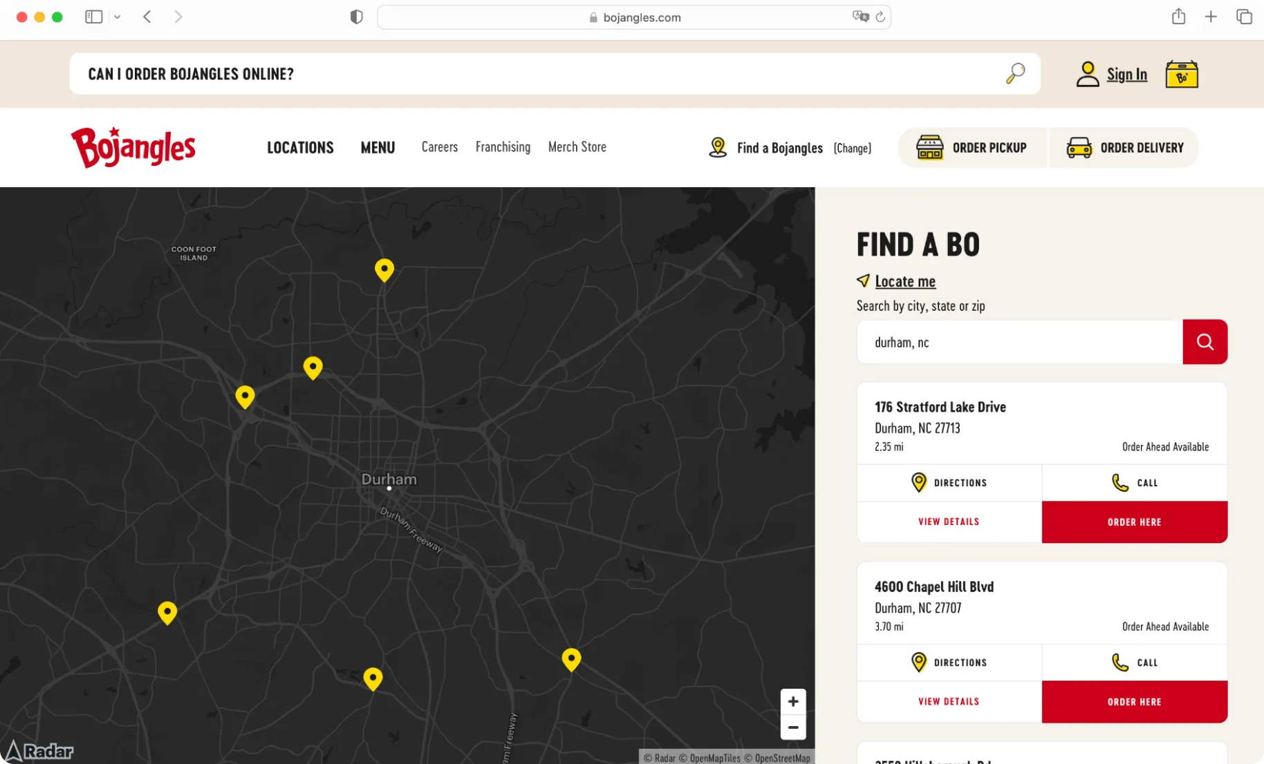Select the northernmost yellow map pin

(x=384, y=269)
